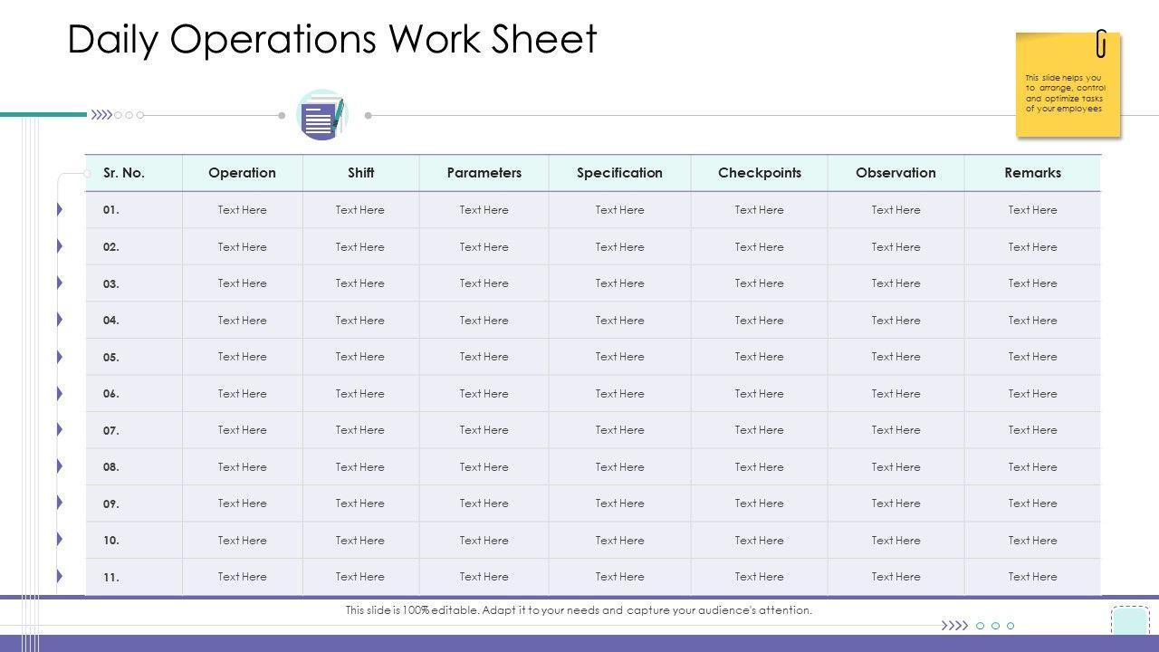Click 'Text Here' in row 06 Observation column
The image size is (1159, 652).
click(896, 394)
